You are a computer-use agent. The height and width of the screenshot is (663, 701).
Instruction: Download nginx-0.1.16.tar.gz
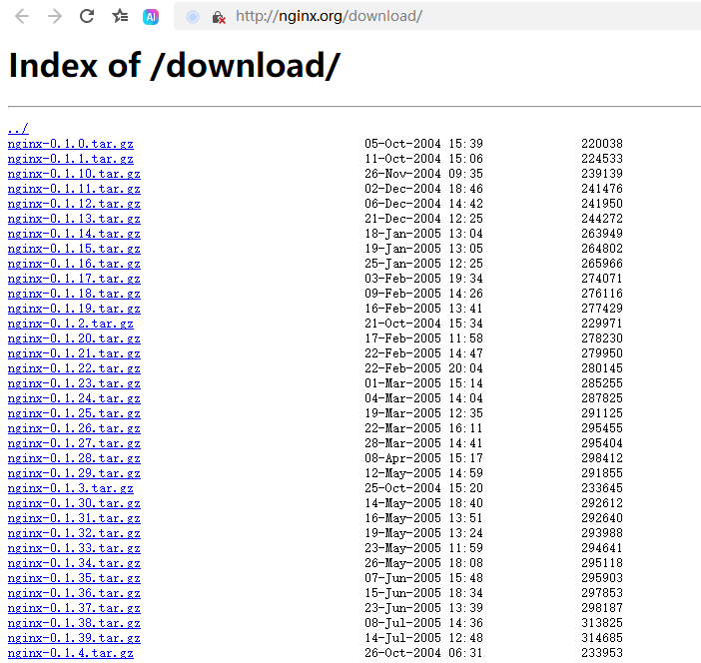tap(74, 264)
